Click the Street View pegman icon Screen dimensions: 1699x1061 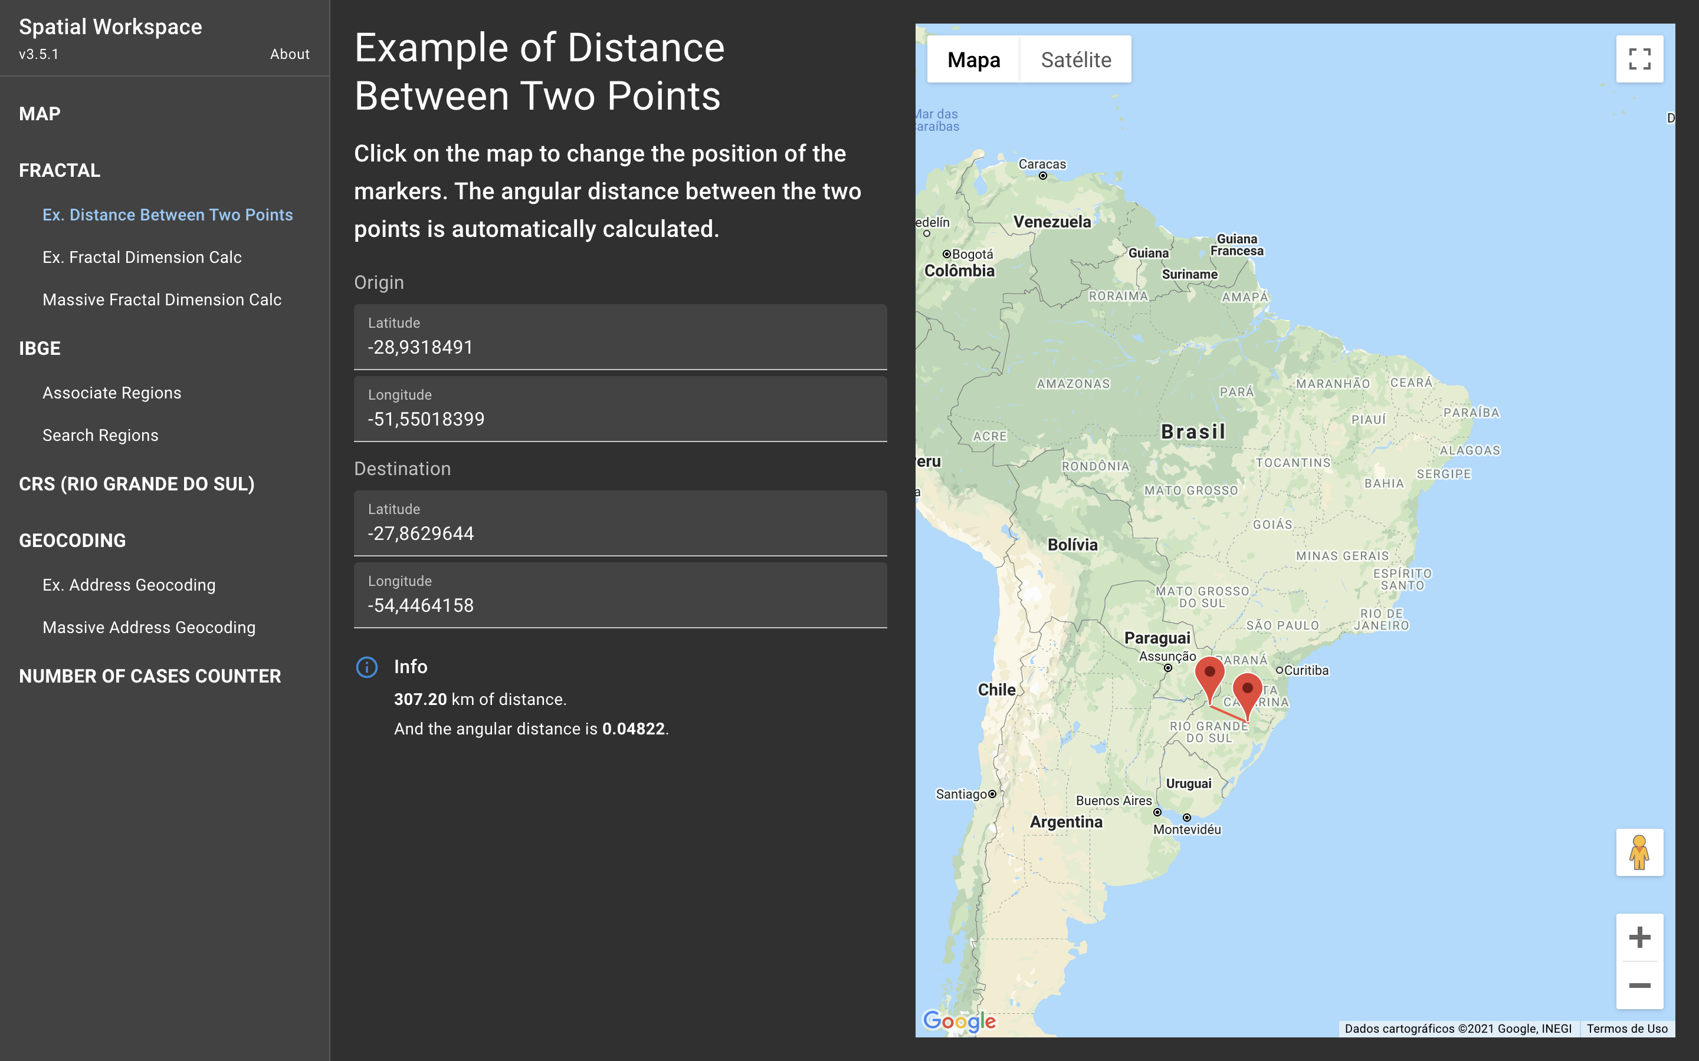(1639, 852)
